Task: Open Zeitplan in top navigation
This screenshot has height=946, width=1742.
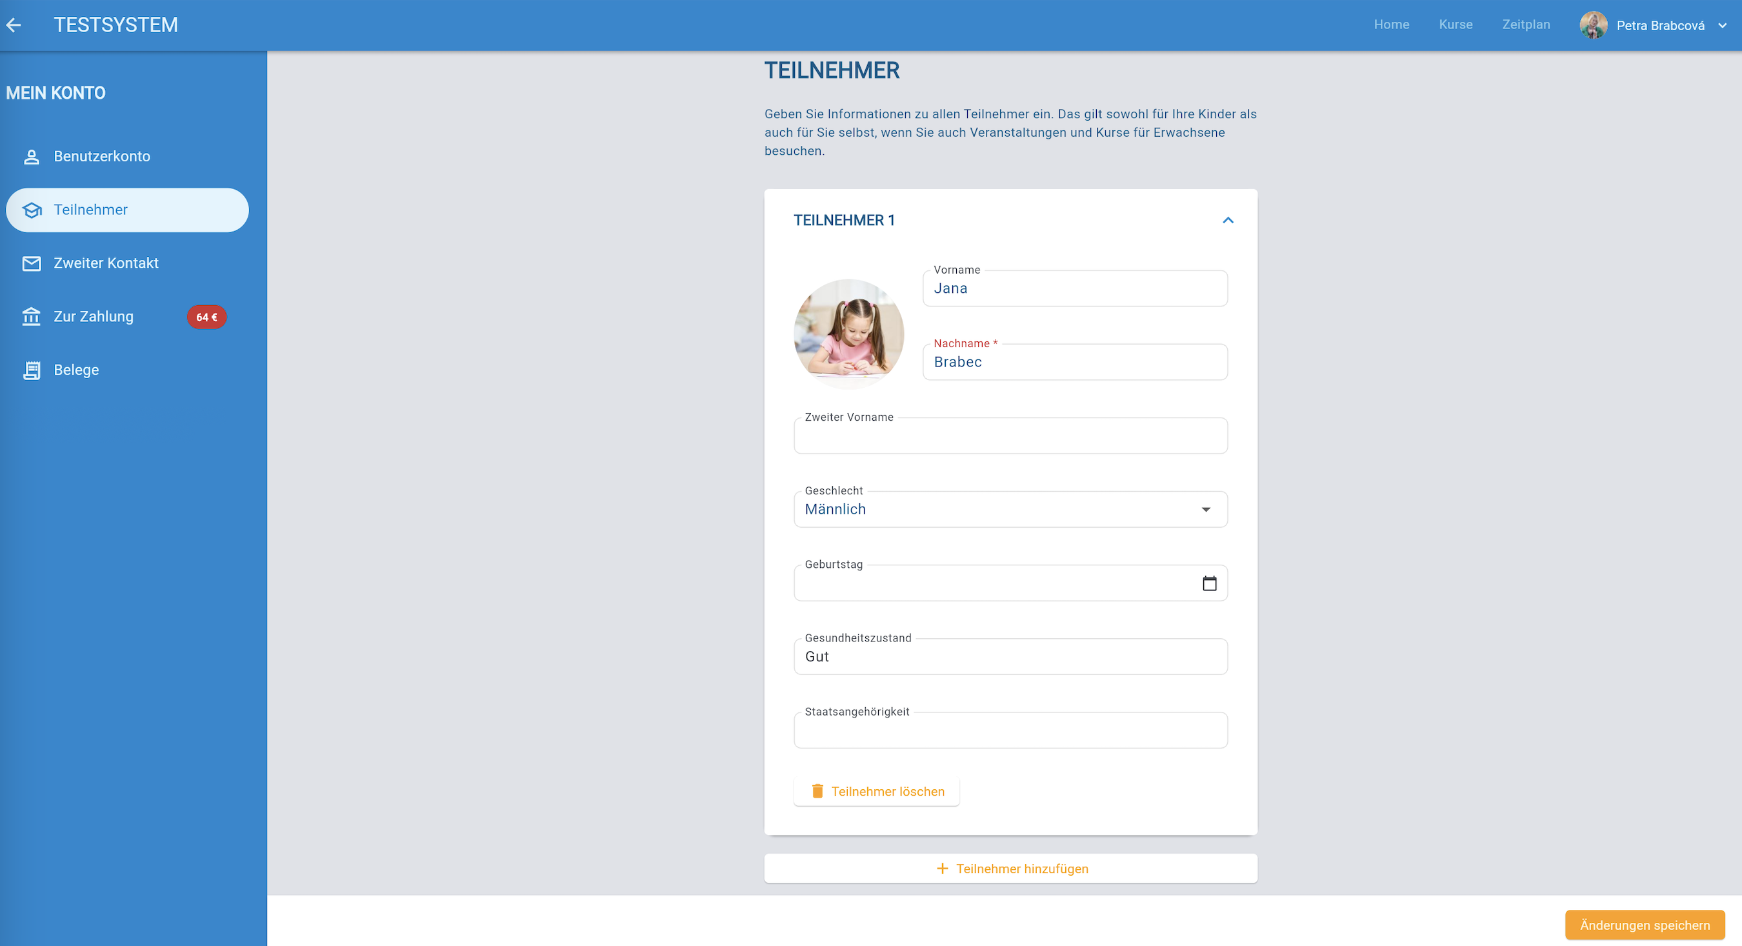Action: tap(1526, 25)
